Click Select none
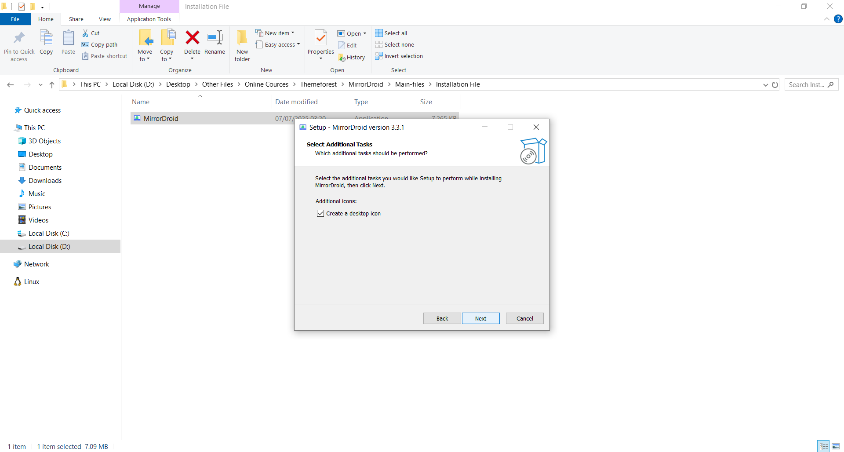844x452 pixels. (x=395, y=44)
